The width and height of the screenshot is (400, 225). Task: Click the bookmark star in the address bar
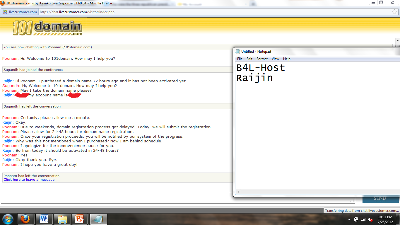(x=394, y=12)
